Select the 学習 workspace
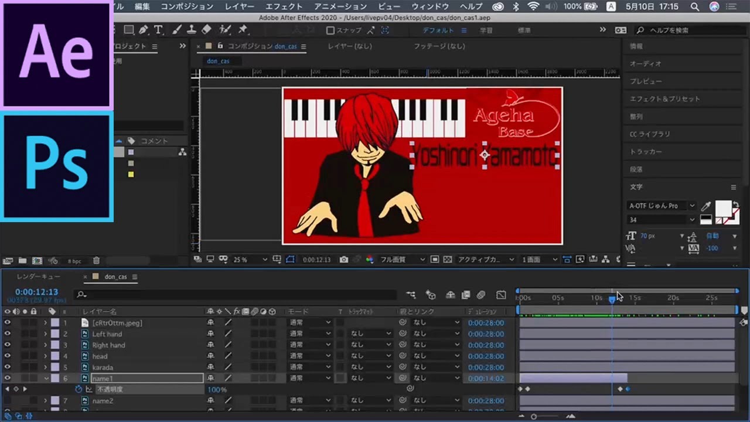Screen dimensions: 750x422 (x=486, y=30)
